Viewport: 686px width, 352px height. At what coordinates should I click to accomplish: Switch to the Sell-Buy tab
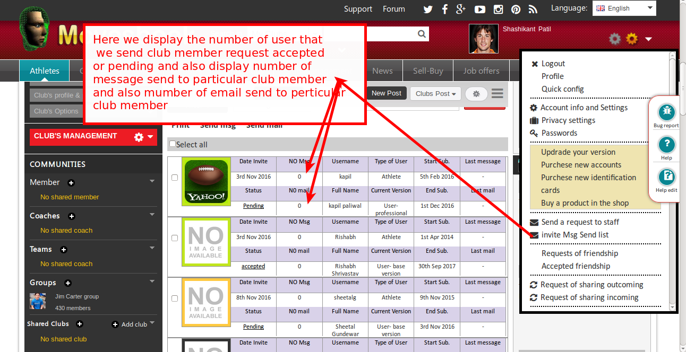428,71
